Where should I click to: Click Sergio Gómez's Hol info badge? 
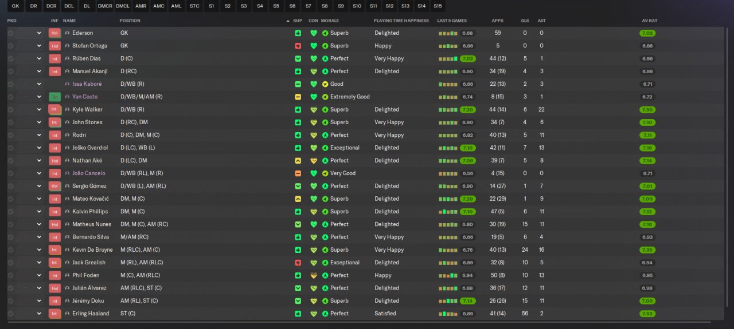click(54, 186)
